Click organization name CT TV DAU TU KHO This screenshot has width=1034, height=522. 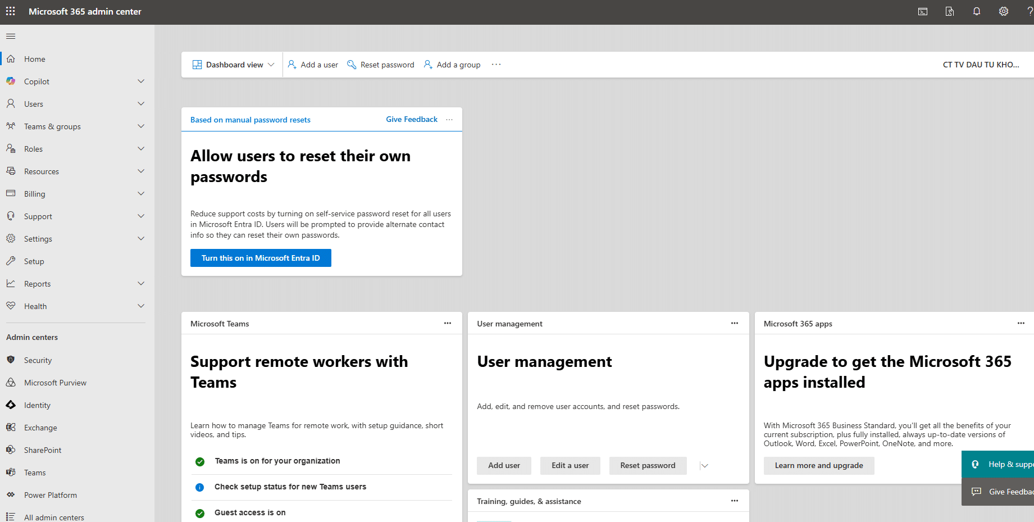(x=981, y=65)
